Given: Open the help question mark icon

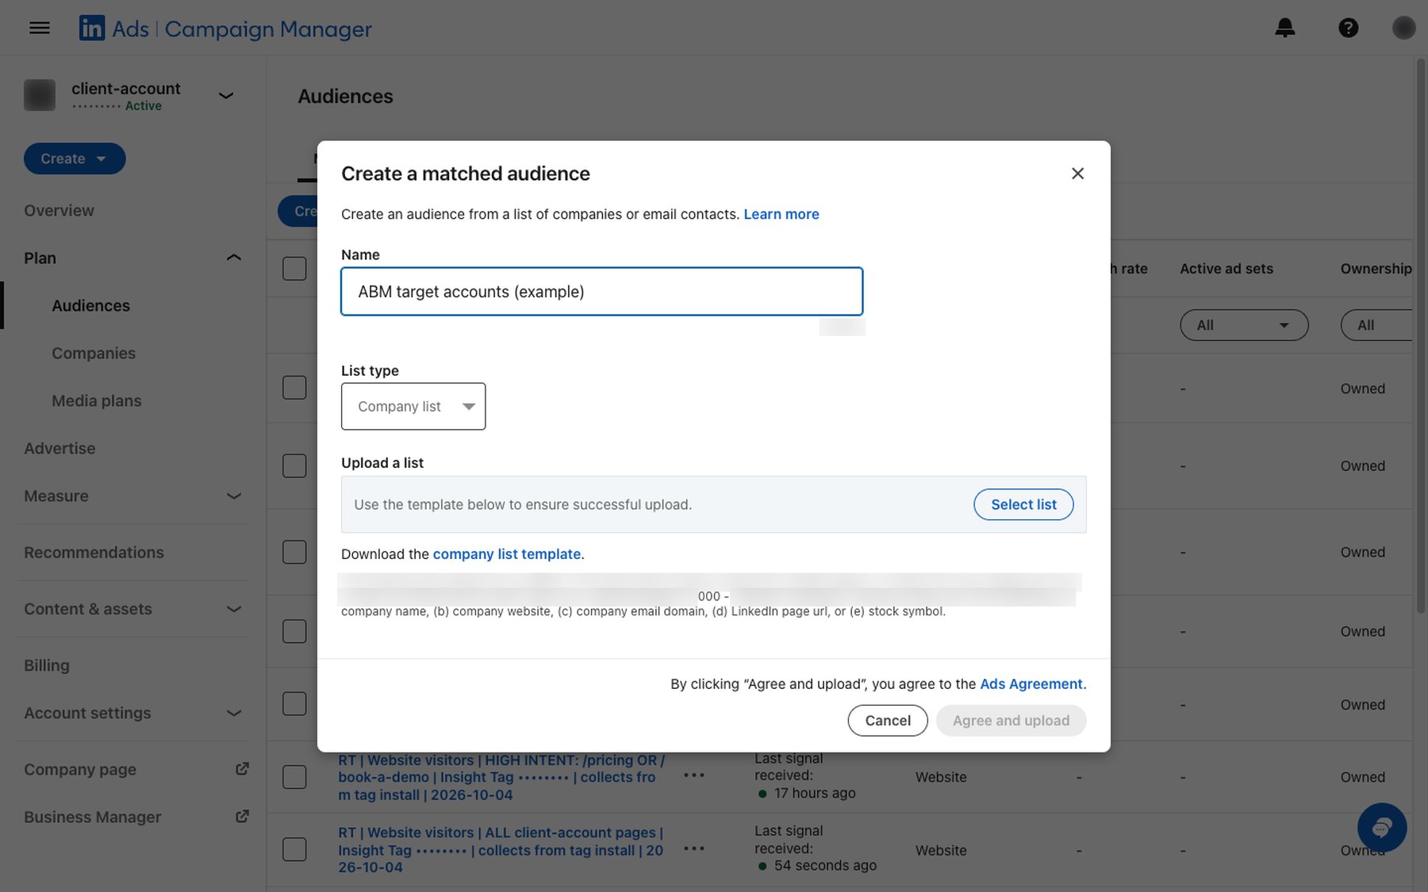Looking at the screenshot, I should [x=1348, y=29].
